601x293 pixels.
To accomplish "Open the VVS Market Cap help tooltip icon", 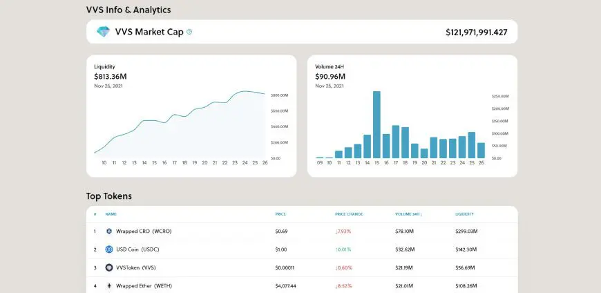I will 189,32.
